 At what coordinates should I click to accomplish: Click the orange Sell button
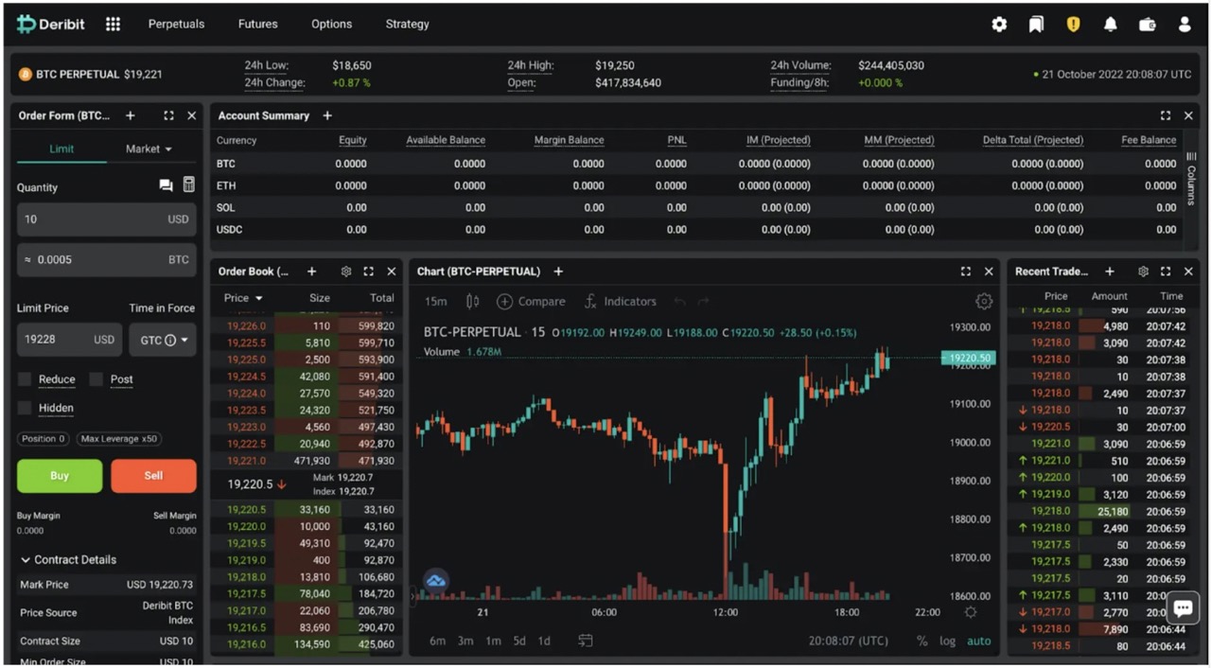coord(153,476)
